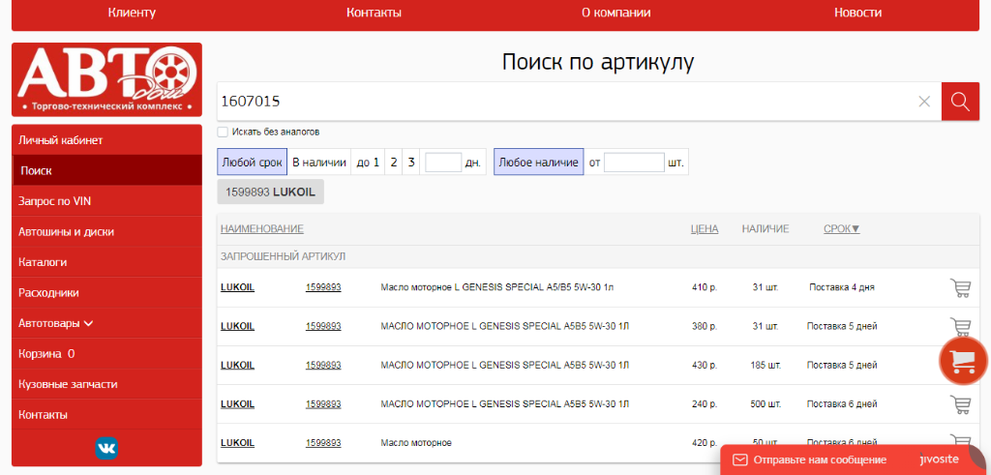Open Каталоги in sidebar
This screenshot has height=475, width=991.
click(106, 262)
